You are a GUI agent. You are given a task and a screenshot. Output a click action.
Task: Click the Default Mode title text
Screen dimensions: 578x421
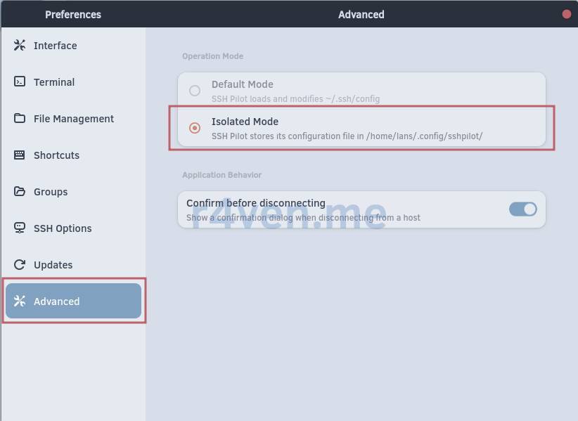coord(242,84)
